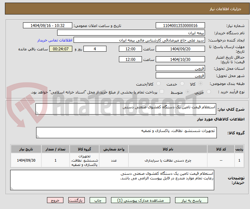Click the چاپ print button
250x209 pixels.
point(98,200)
